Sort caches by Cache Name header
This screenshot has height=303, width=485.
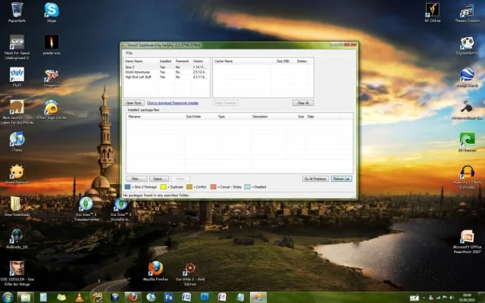242,61
